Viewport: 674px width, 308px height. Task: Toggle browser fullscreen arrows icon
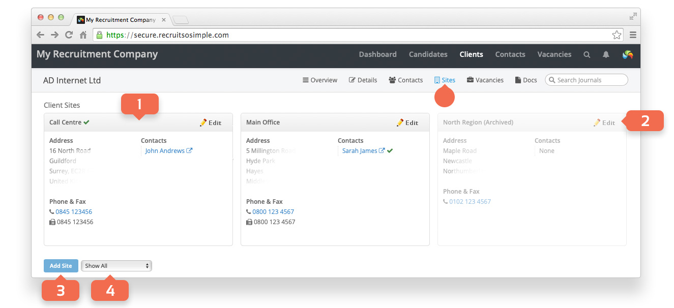tap(633, 16)
